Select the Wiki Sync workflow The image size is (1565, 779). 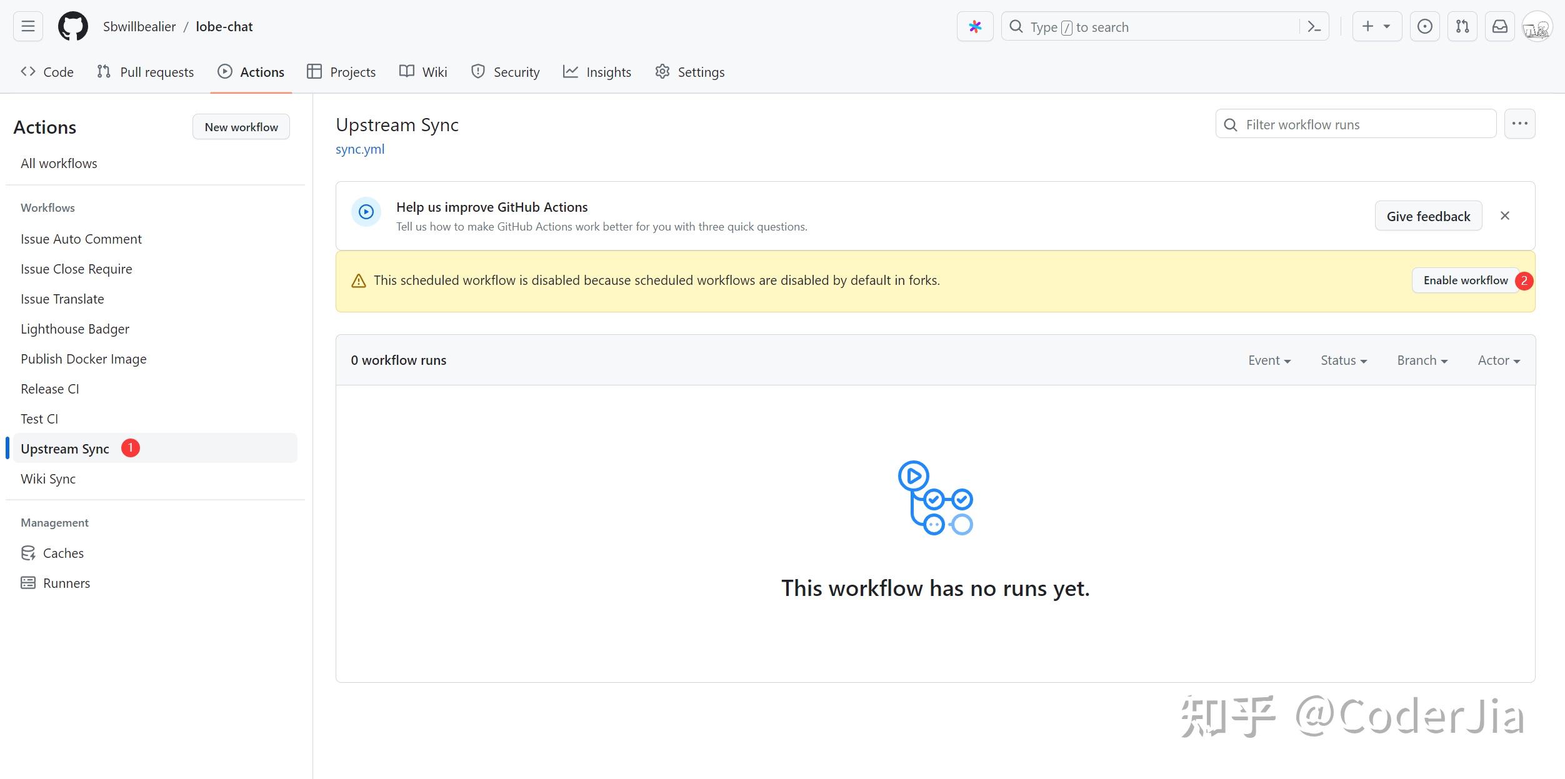point(48,479)
